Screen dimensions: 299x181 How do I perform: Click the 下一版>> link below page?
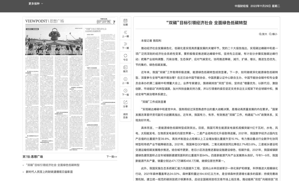coord(112,157)
